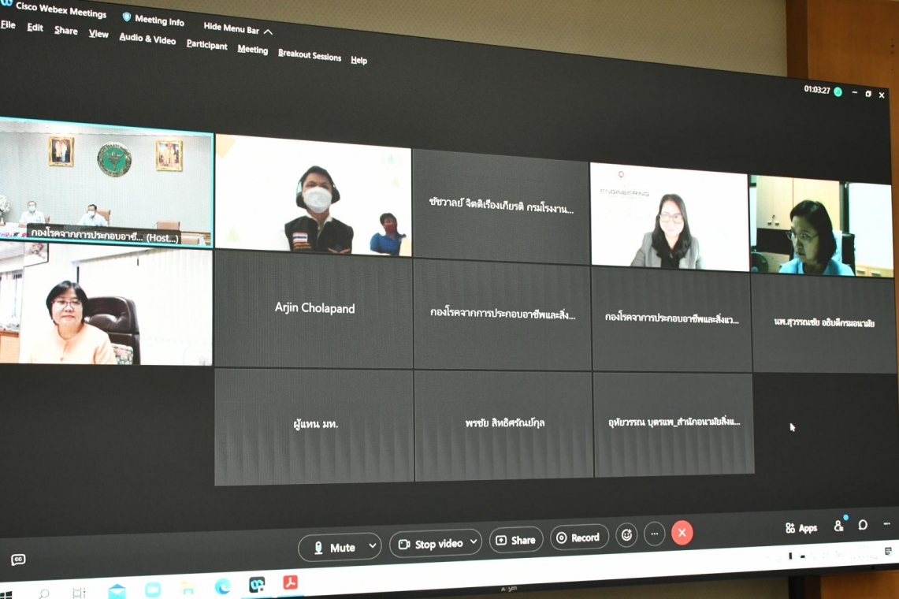
Task: Open the Breakout Sessions menu
Action: tap(310, 55)
